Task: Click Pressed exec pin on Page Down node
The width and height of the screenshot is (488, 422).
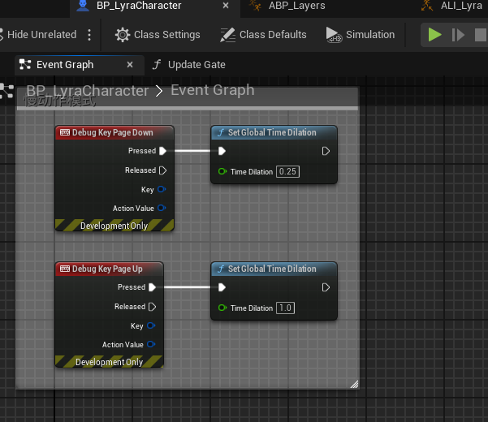Action: (x=162, y=151)
